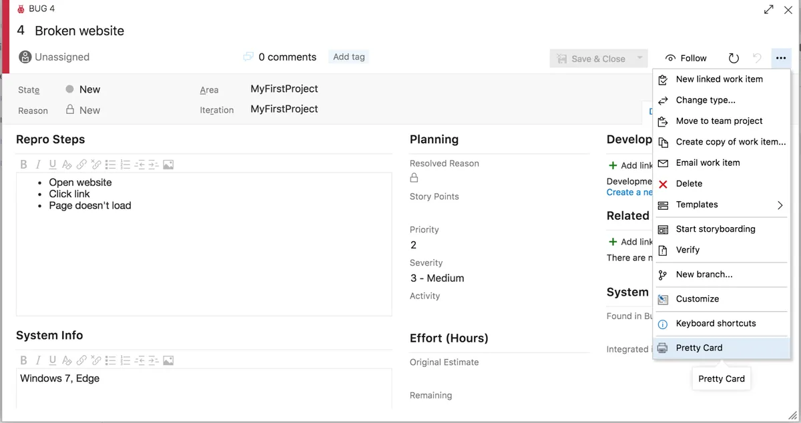Open the State field showing New

pyautogui.click(x=87, y=89)
